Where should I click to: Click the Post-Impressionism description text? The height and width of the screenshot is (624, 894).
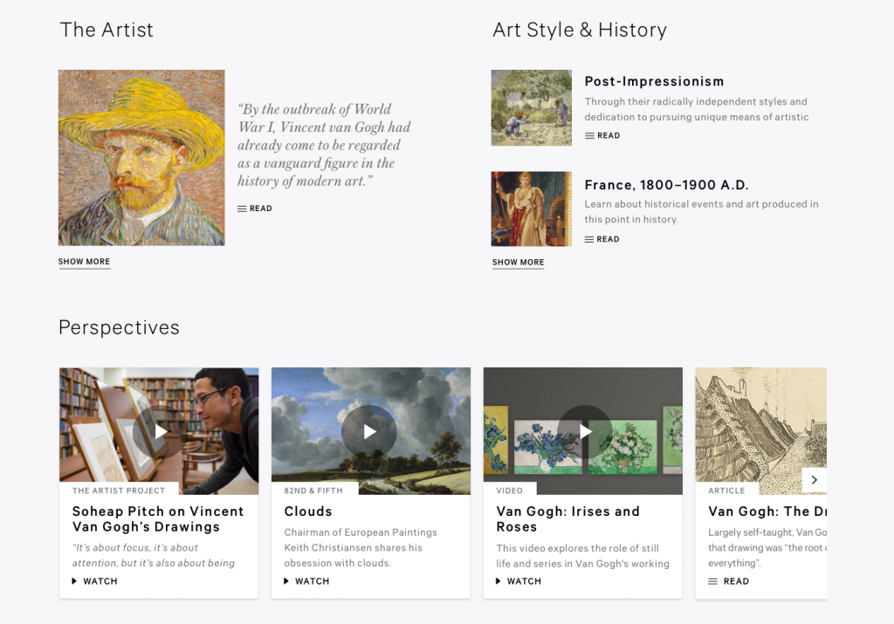pos(696,109)
